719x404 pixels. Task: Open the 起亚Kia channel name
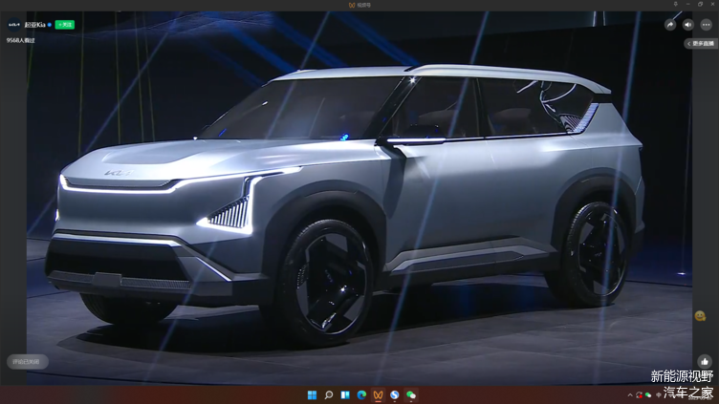click(x=35, y=25)
